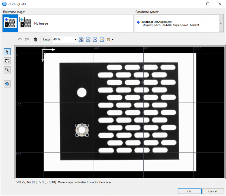Click the undo arrow in toolbar
Viewport: 226px width, 196px height.
20,39
